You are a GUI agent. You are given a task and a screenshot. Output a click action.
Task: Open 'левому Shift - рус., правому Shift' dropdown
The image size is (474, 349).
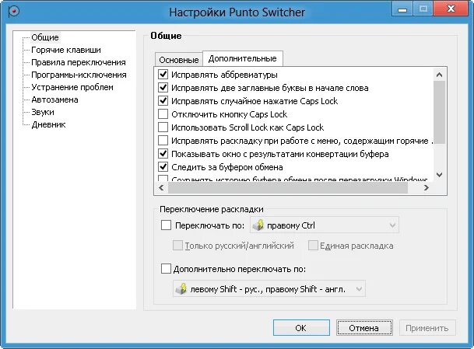click(x=269, y=289)
